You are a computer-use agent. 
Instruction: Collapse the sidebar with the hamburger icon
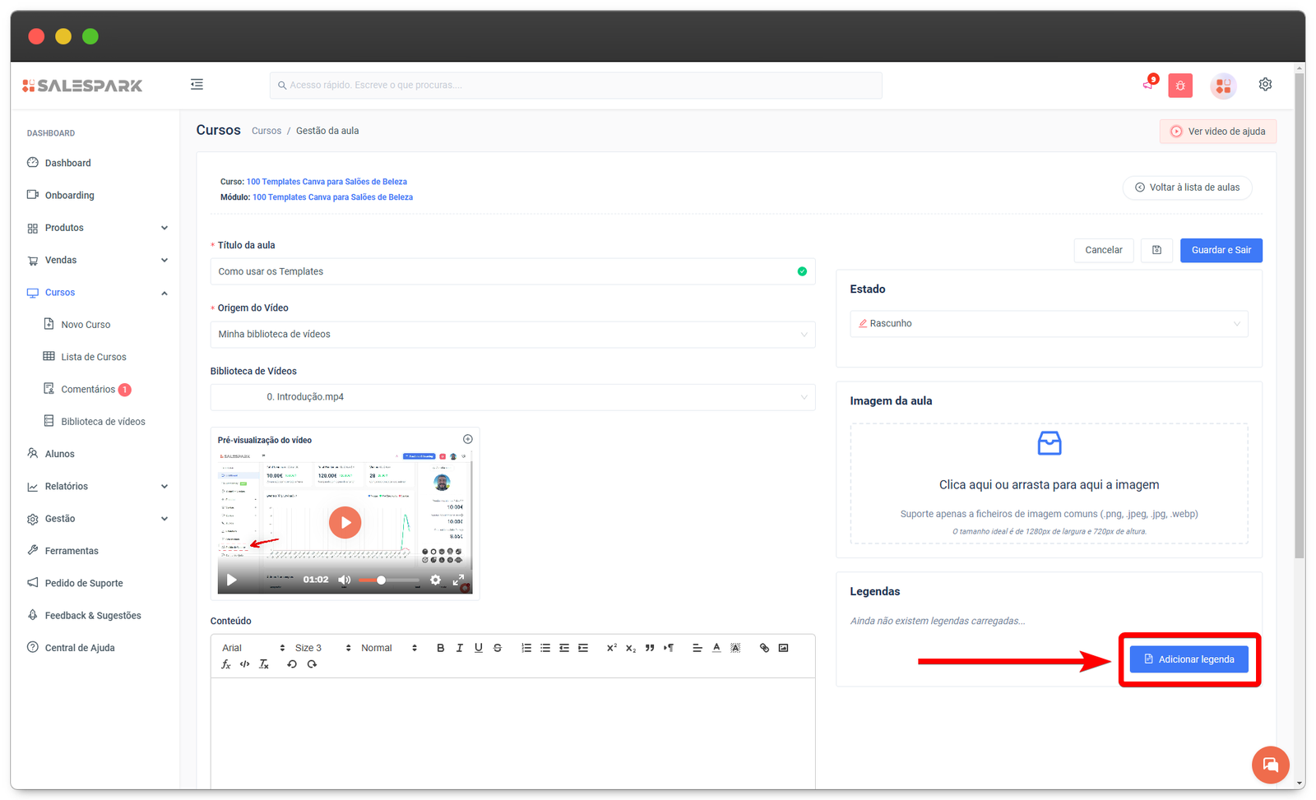pos(197,84)
